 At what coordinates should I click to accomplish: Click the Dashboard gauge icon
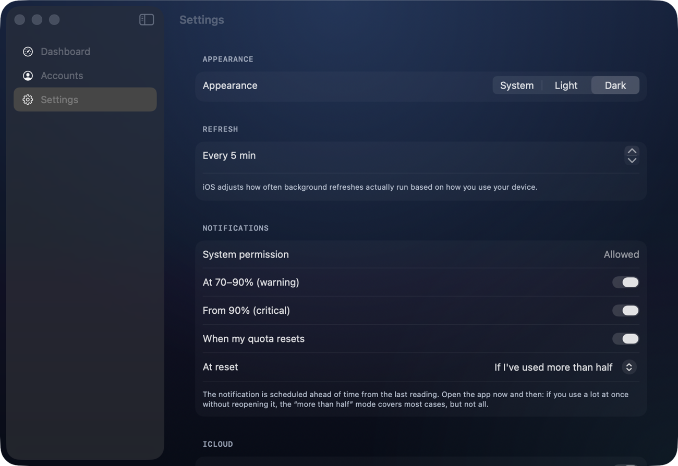[x=28, y=52]
